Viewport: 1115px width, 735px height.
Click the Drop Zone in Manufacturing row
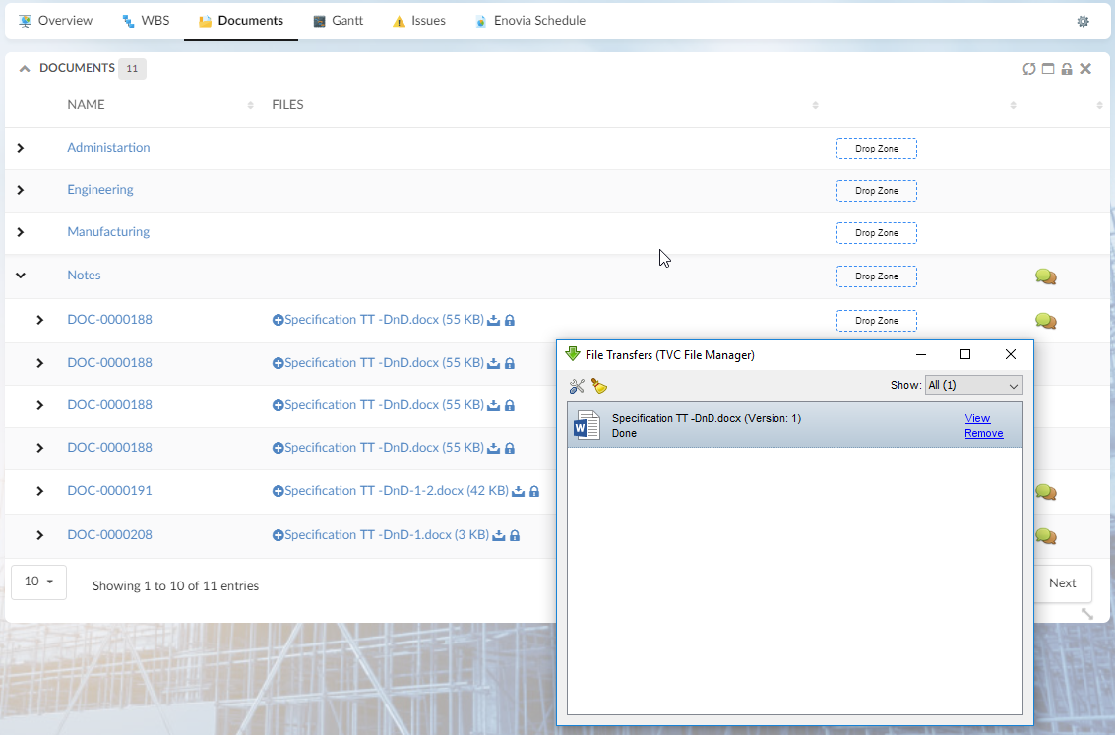tap(876, 233)
